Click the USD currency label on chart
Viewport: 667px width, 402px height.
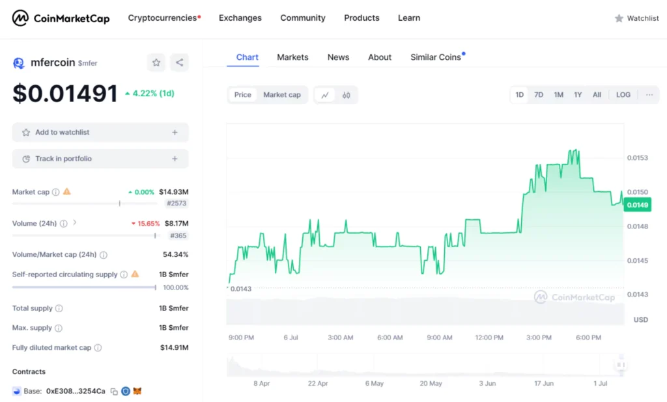tap(641, 319)
